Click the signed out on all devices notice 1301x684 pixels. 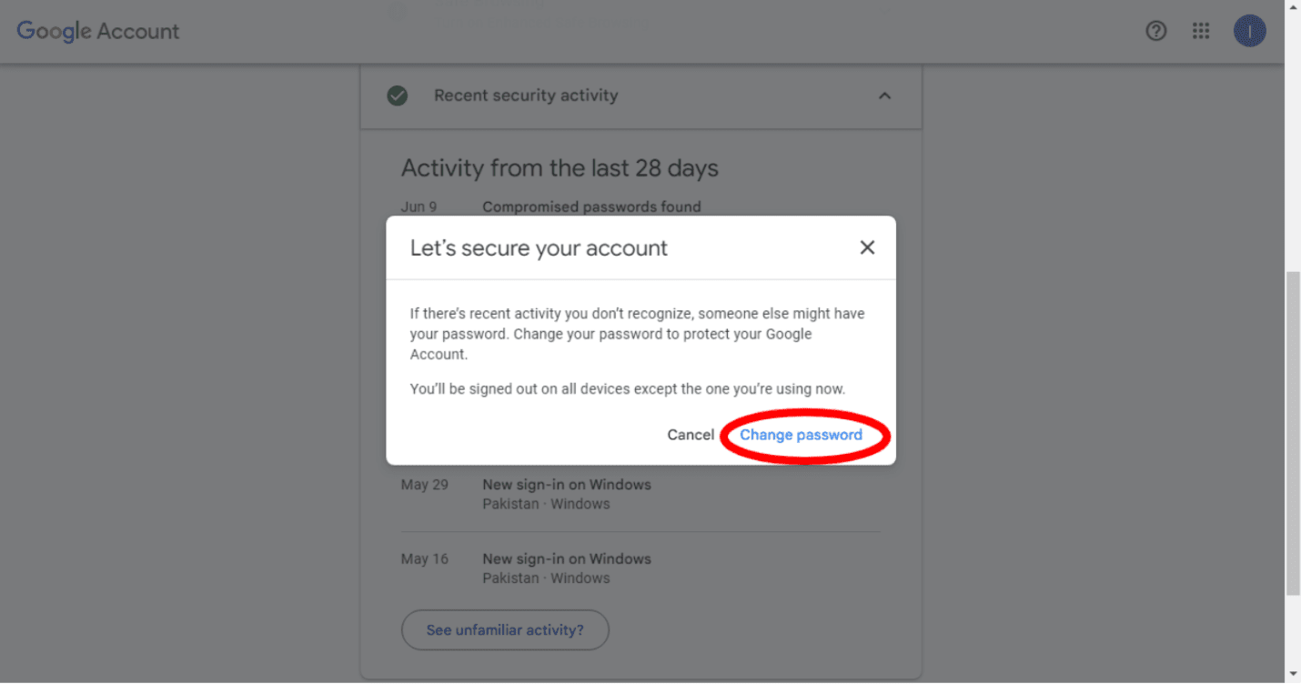point(628,389)
